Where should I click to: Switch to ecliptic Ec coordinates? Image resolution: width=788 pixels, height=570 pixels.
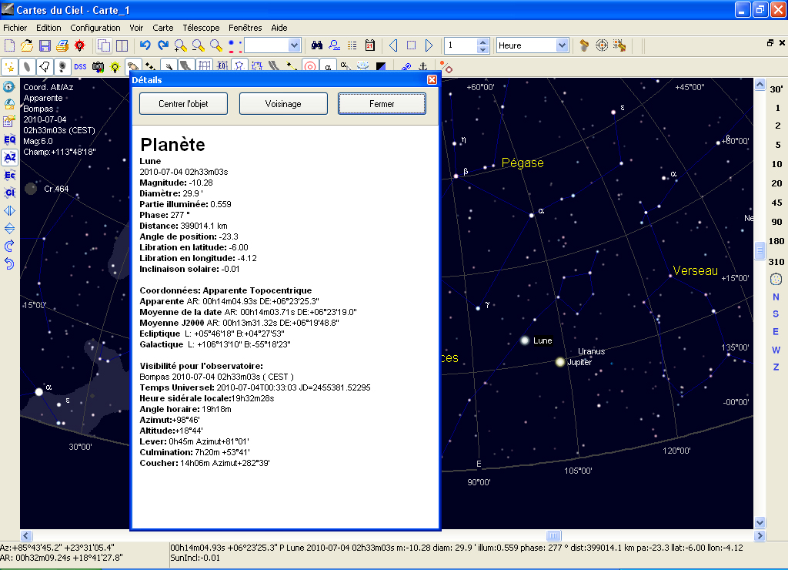click(x=9, y=175)
